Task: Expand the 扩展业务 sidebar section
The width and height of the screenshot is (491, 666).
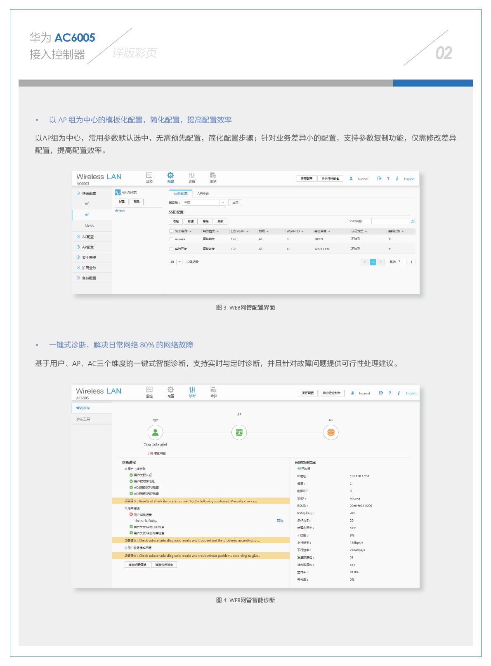Action: tap(78, 267)
